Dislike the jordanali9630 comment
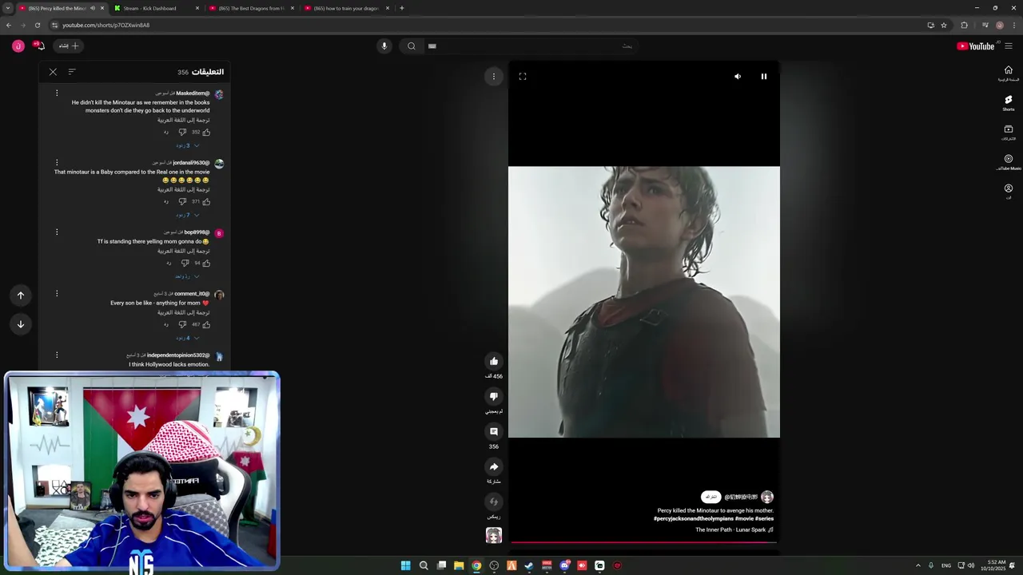The width and height of the screenshot is (1023, 575). click(x=182, y=201)
